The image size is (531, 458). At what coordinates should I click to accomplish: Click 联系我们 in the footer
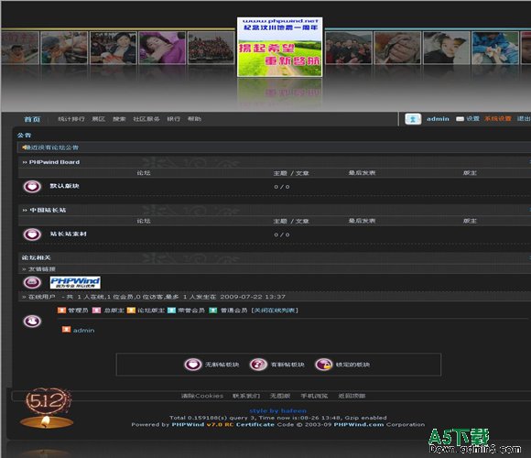(246, 396)
